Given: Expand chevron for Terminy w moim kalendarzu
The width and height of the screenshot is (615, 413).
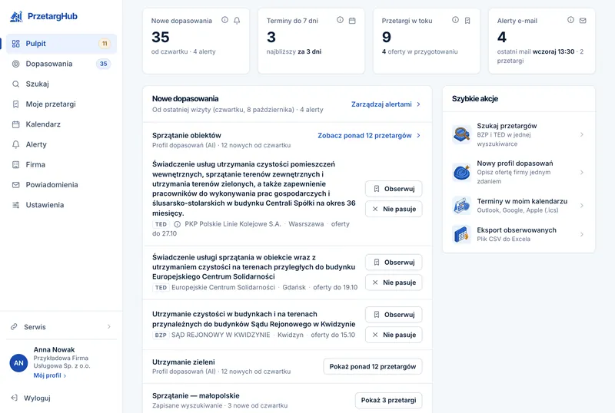Looking at the screenshot, I should (x=582, y=206).
